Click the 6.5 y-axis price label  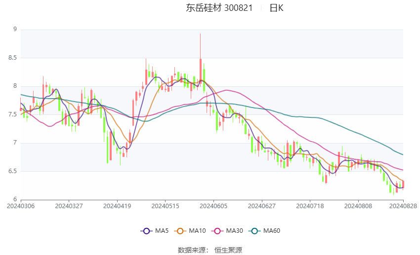click(x=12, y=171)
